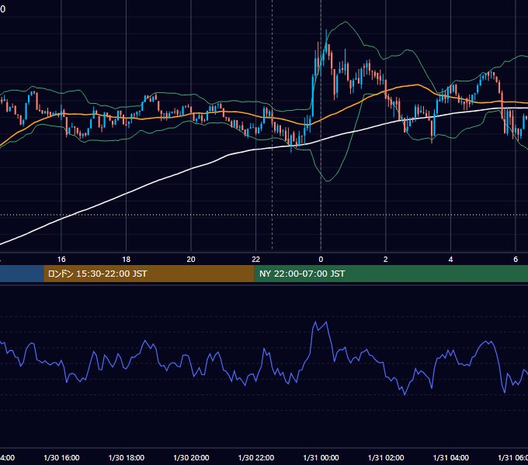Click the 1/30 22:00 time label
This screenshot has height=465, width=528.
(256, 457)
